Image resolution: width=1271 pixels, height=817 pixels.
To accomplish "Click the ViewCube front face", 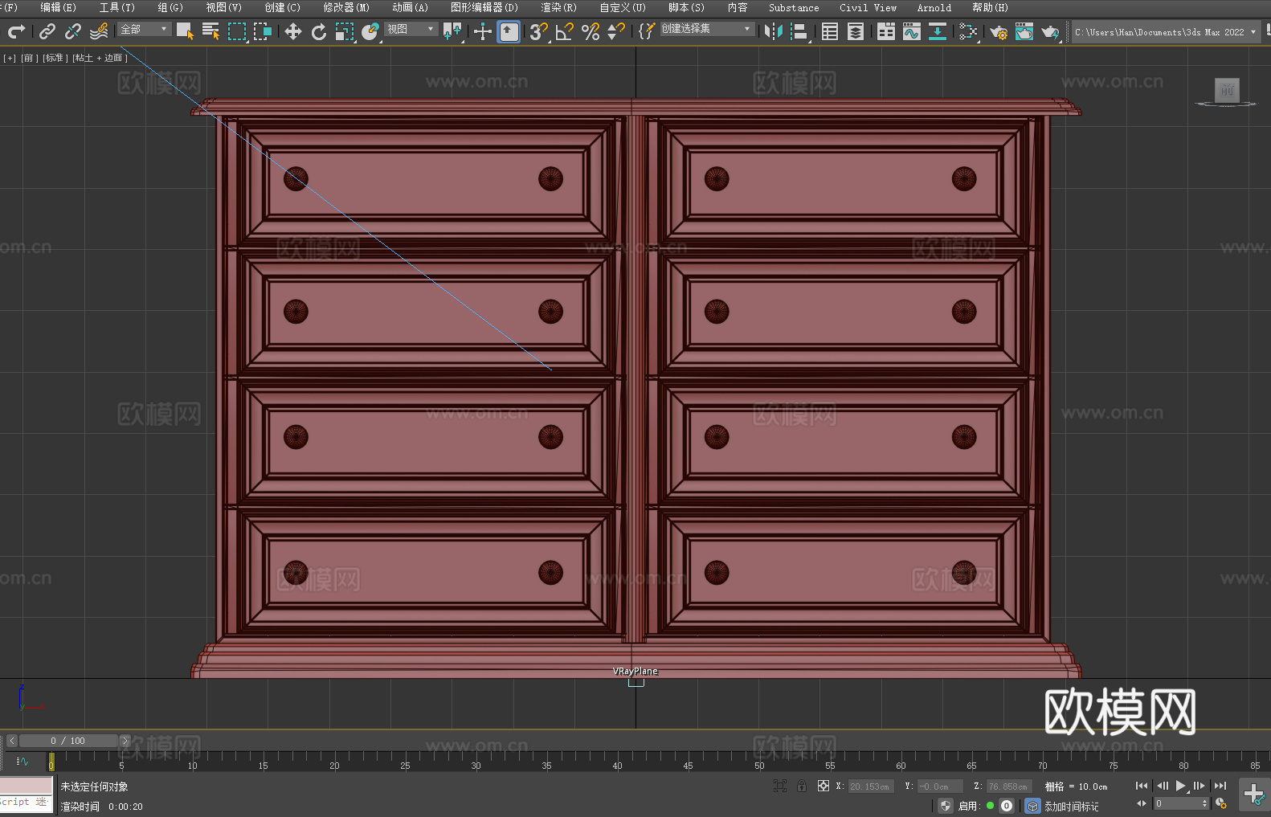I will (1227, 90).
